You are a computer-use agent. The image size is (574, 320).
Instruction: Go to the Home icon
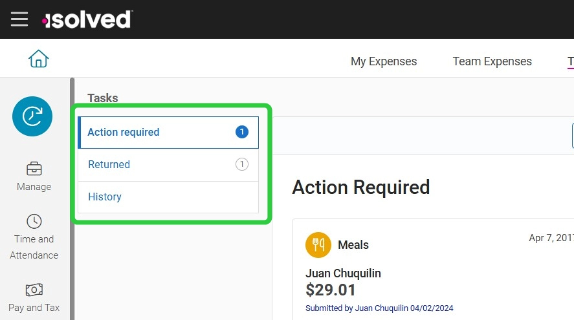(38, 59)
